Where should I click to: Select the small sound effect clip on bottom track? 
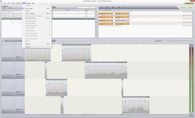62,105
